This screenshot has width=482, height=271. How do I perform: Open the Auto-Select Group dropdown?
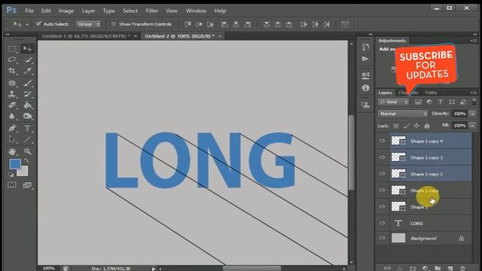[x=89, y=24]
